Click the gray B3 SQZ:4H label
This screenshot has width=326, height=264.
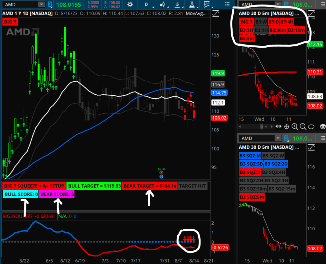click(273, 172)
